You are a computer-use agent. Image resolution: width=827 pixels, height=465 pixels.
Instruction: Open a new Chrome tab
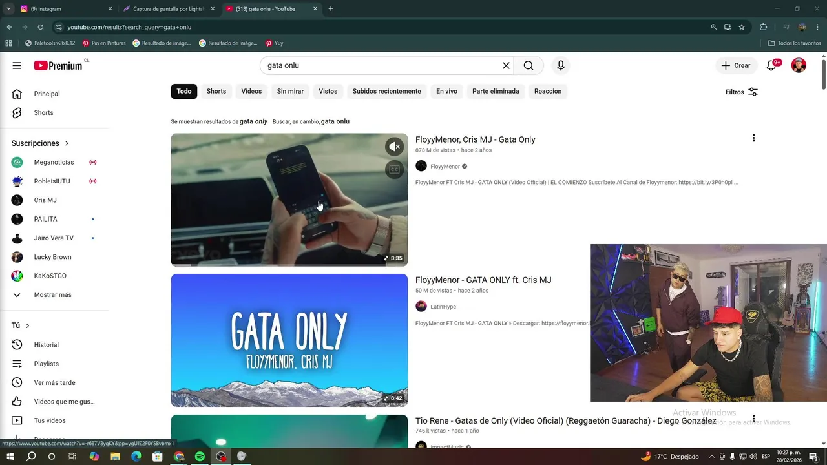click(x=331, y=9)
